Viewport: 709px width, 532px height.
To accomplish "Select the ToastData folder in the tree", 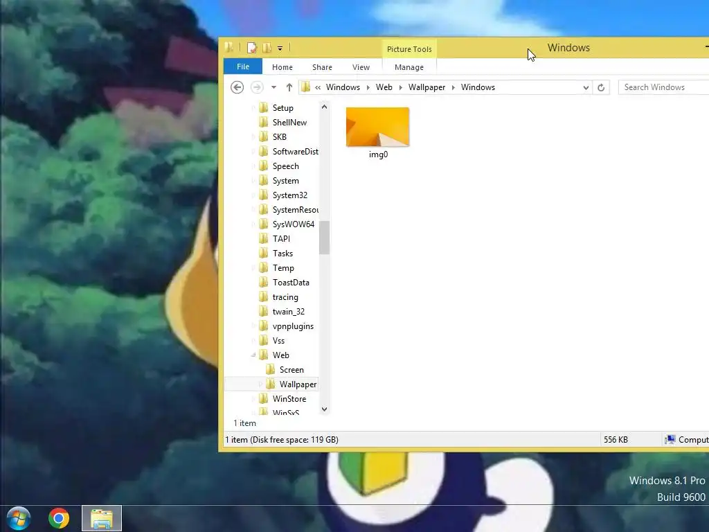I will click(291, 283).
